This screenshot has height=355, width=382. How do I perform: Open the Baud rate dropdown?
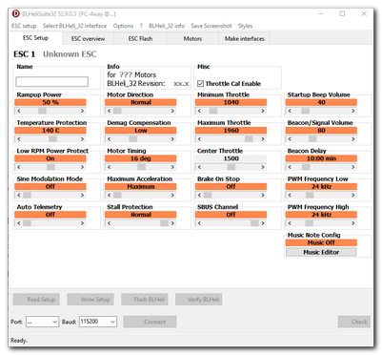[x=98, y=322]
